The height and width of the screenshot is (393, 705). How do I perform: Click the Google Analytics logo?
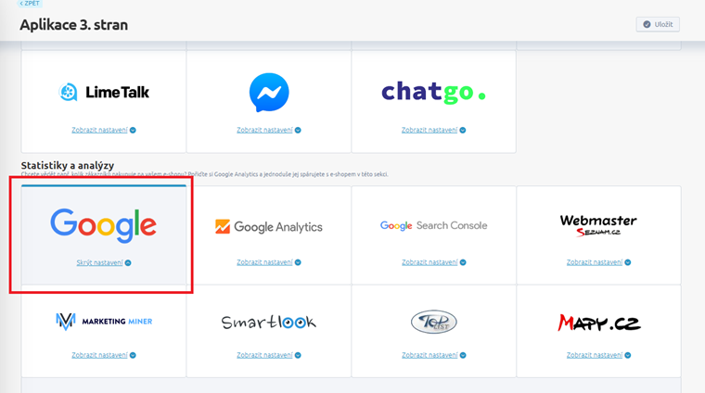[x=269, y=226]
